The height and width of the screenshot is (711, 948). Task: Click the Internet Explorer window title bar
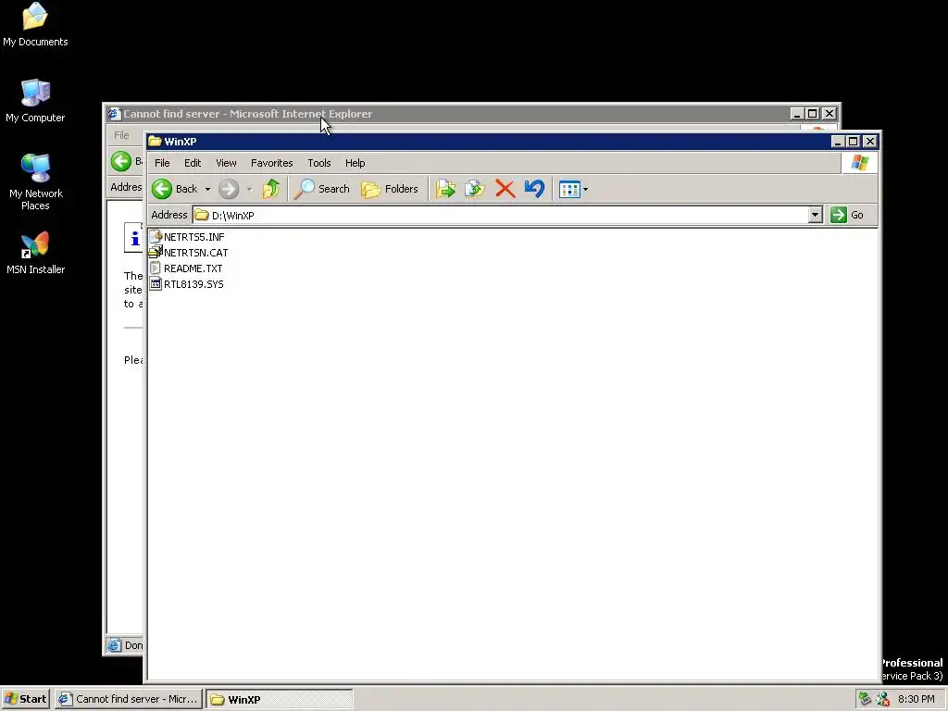click(447, 114)
